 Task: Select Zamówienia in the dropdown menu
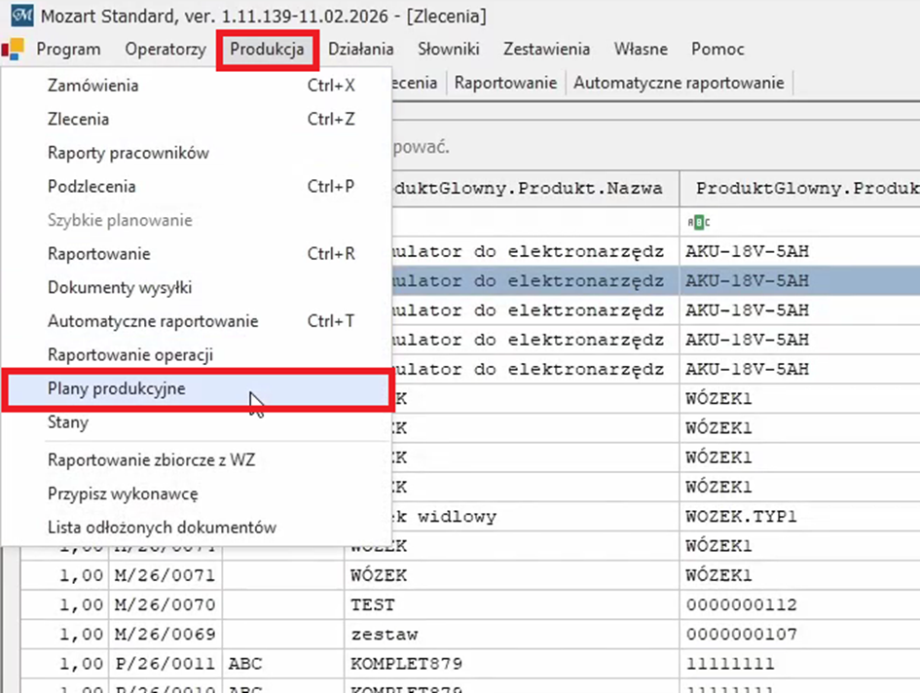click(92, 86)
